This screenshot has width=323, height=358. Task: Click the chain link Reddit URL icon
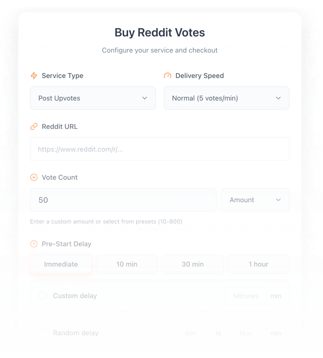[34, 127]
